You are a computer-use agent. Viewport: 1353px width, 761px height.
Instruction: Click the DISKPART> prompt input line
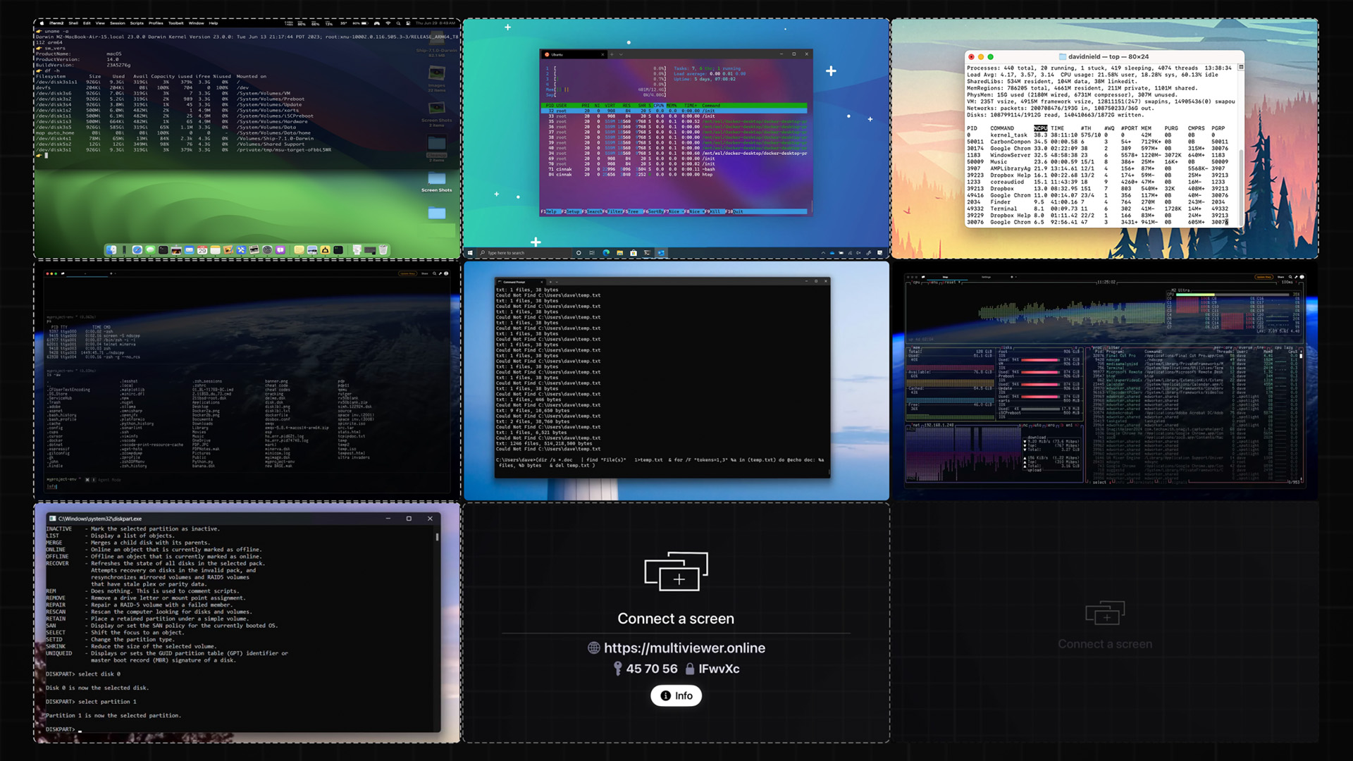point(240,729)
